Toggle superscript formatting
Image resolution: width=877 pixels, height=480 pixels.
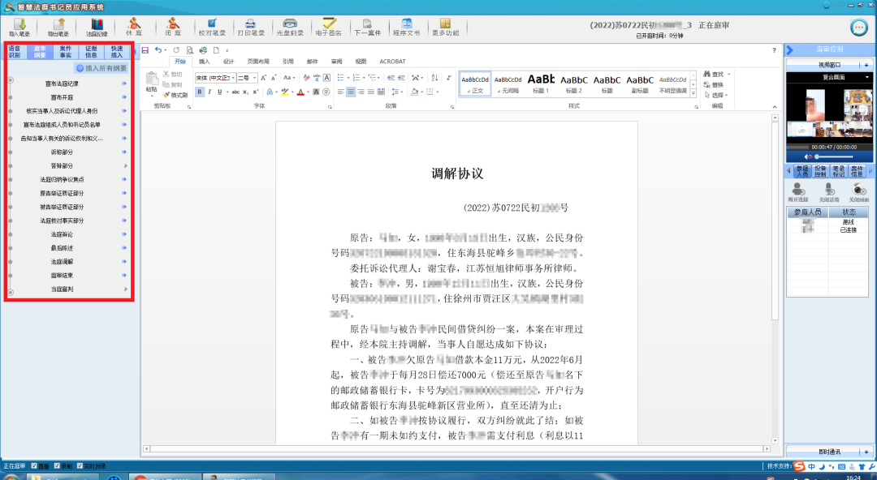click(x=255, y=92)
